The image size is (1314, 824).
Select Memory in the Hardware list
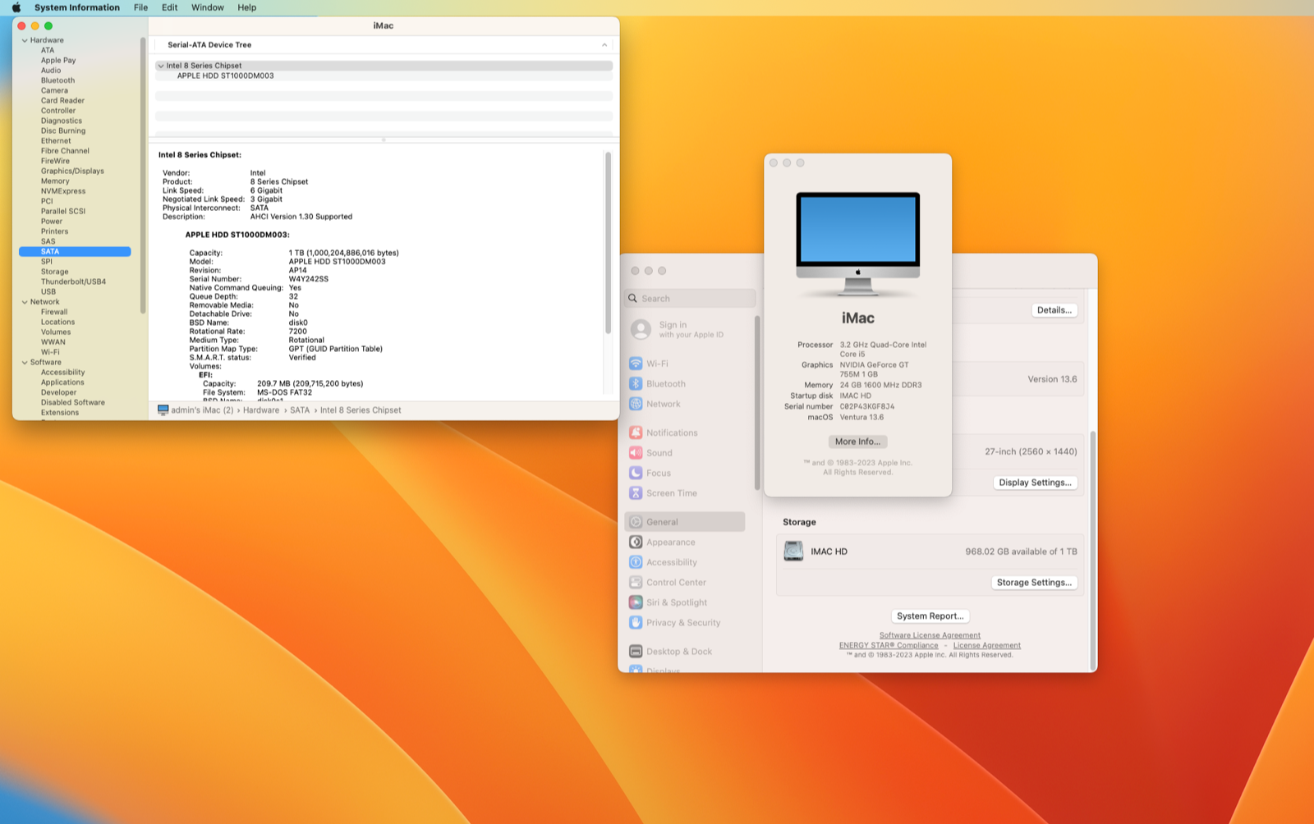pos(55,181)
